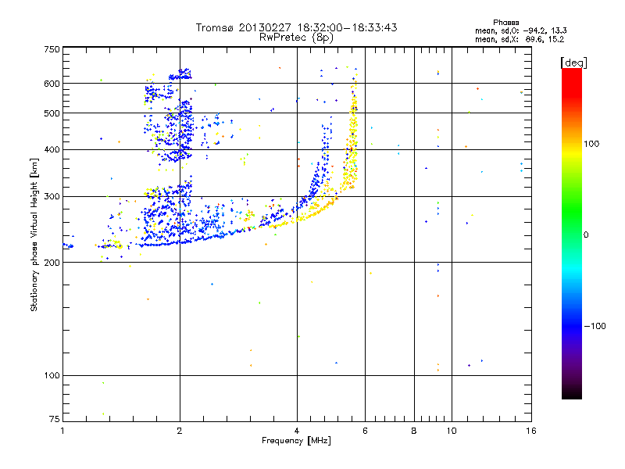625x469 pixels.
Task: Click the 'RwPretec (8p)' subtitle
Action: pos(296,38)
